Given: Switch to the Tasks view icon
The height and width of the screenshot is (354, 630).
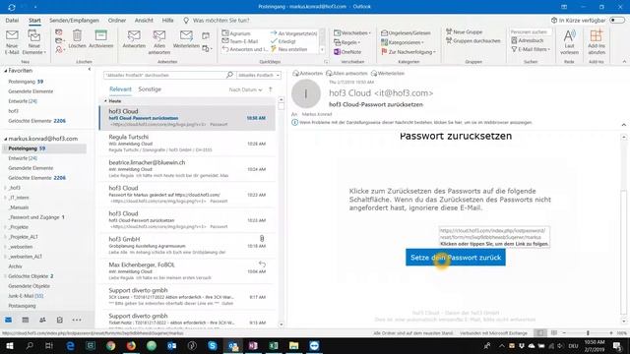Looking at the screenshot, I should coord(59,320).
